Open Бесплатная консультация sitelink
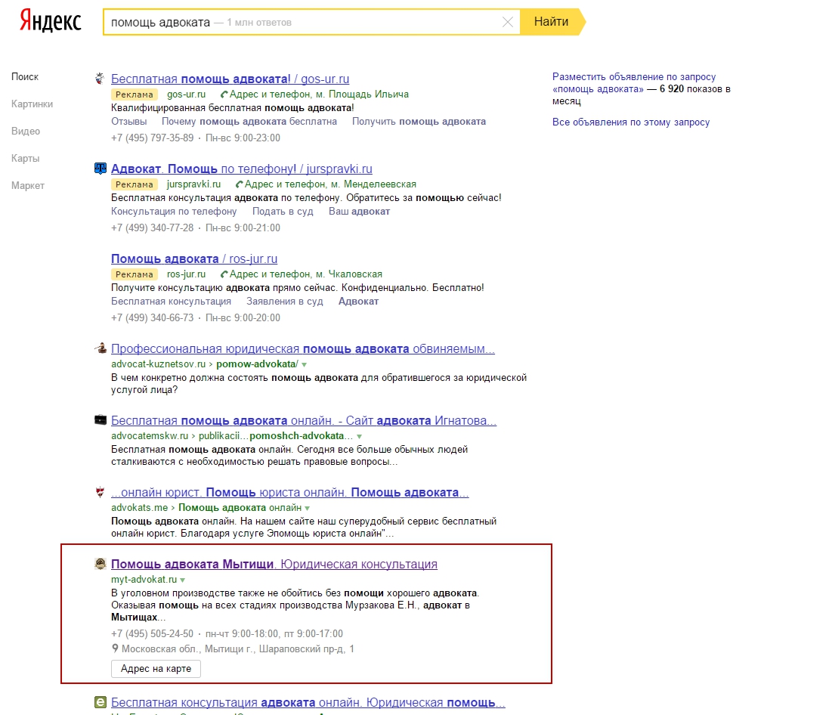Viewport: 832px width, 715px height. (171, 302)
